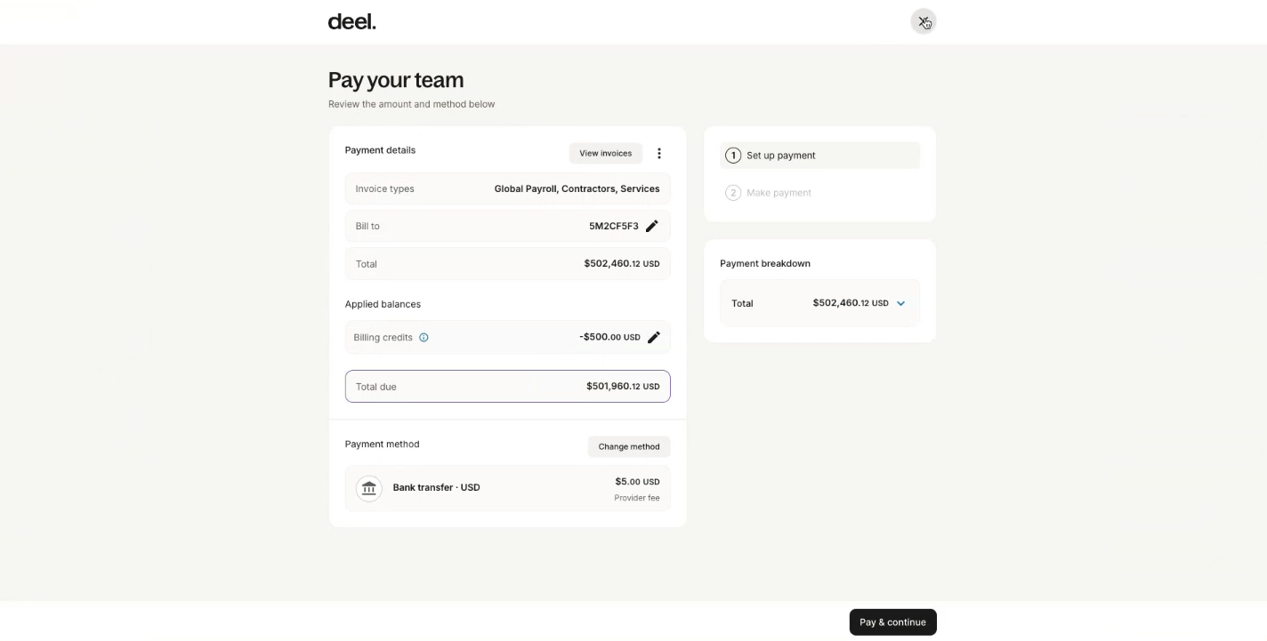Select step 2 circle Make payment
The height and width of the screenshot is (641, 1267).
(x=733, y=193)
